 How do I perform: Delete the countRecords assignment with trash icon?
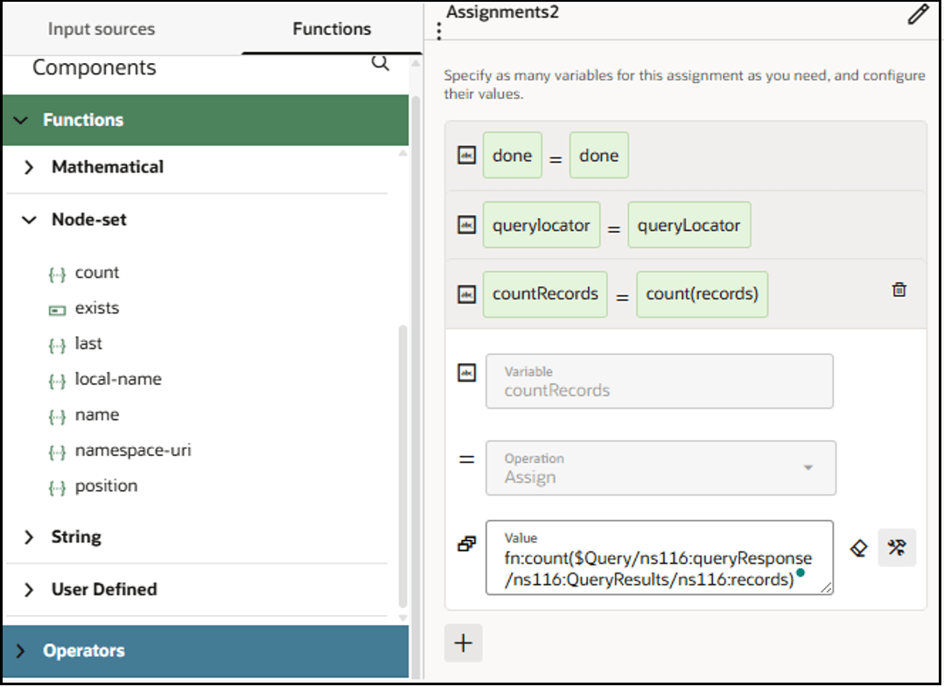[899, 289]
